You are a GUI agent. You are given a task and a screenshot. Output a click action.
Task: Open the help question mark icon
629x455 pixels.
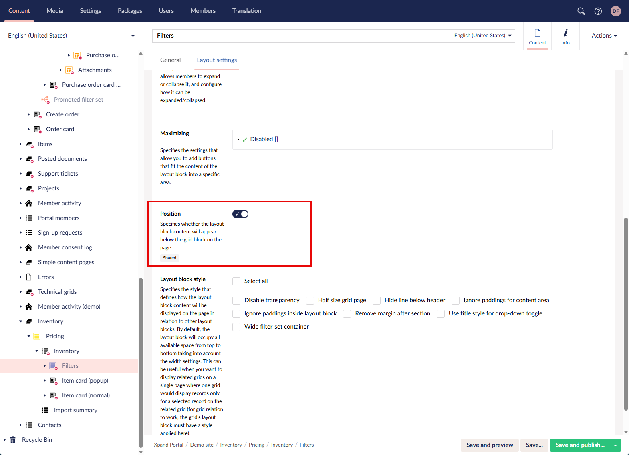pos(598,11)
